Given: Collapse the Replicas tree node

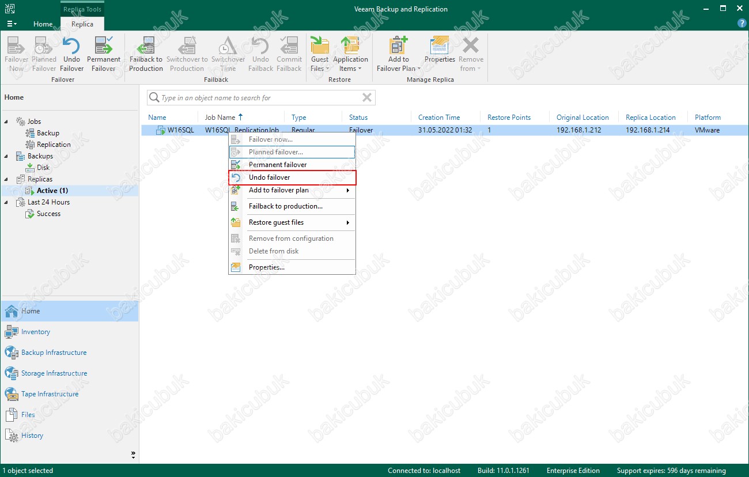Looking at the screenshot, I should (x=6, y=179).
